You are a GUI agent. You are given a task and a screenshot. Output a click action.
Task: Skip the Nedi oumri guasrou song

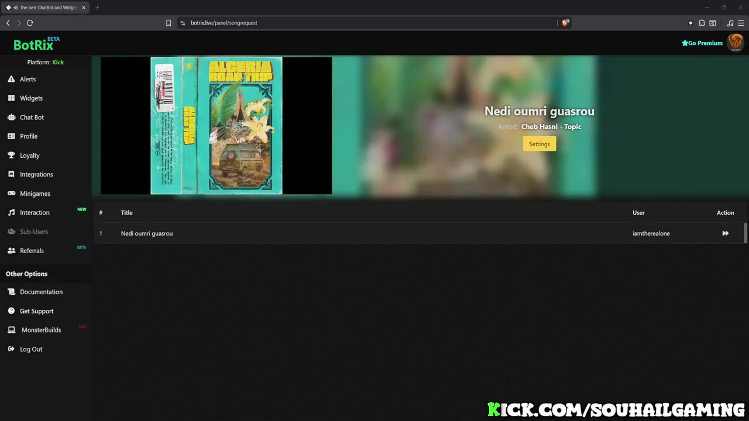pos(725,233)
